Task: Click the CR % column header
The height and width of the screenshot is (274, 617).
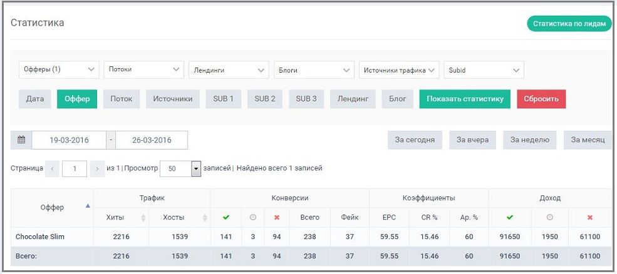Action: click(429, 218)
